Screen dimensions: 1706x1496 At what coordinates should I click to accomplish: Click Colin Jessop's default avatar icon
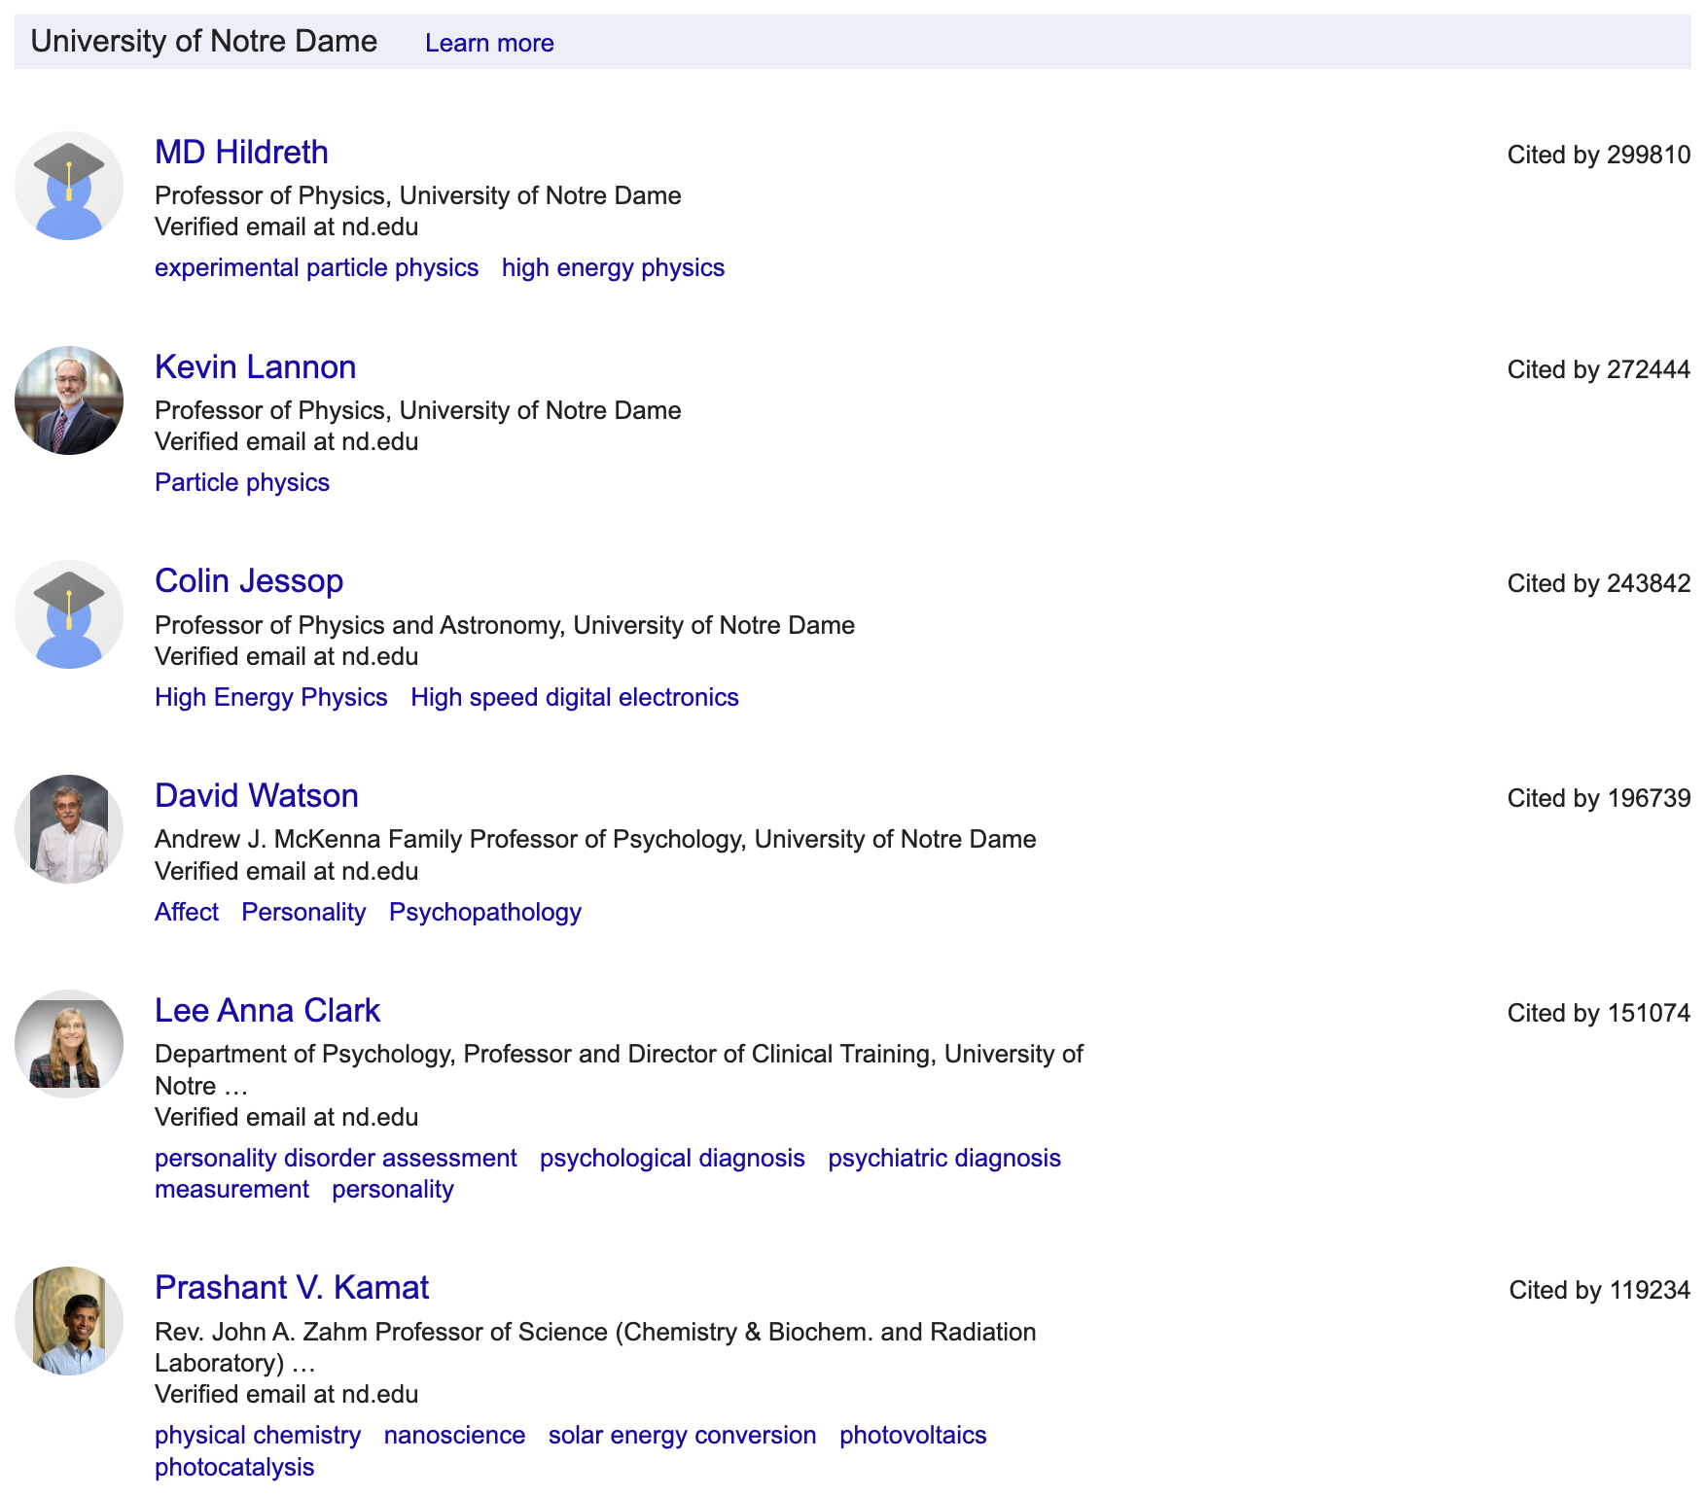tap(69, 614)
